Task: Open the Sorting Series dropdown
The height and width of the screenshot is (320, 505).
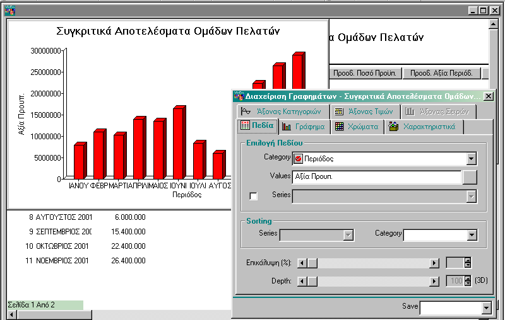Action: 348,235
